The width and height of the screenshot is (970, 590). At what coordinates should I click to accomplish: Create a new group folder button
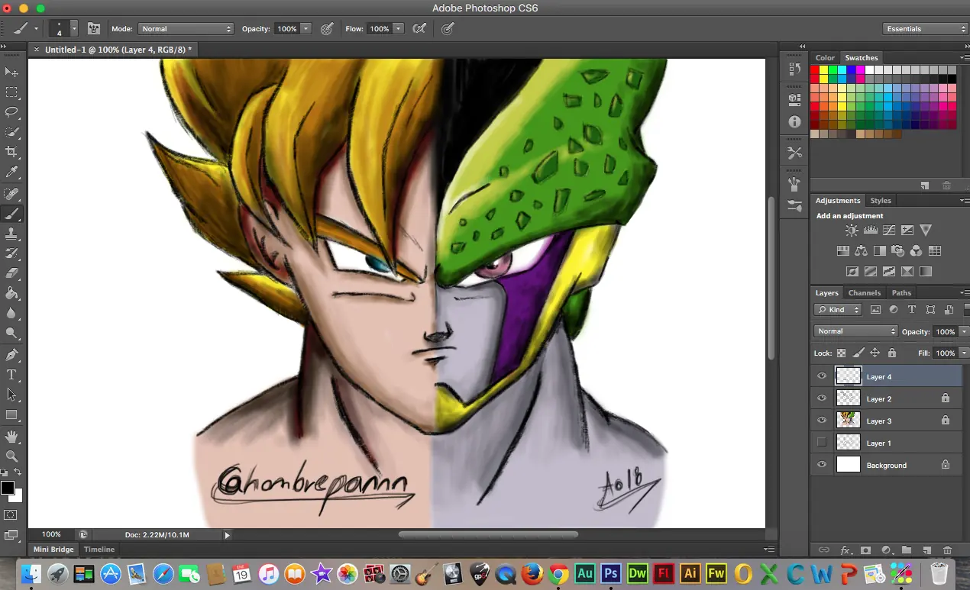click(x=907, y=550)
